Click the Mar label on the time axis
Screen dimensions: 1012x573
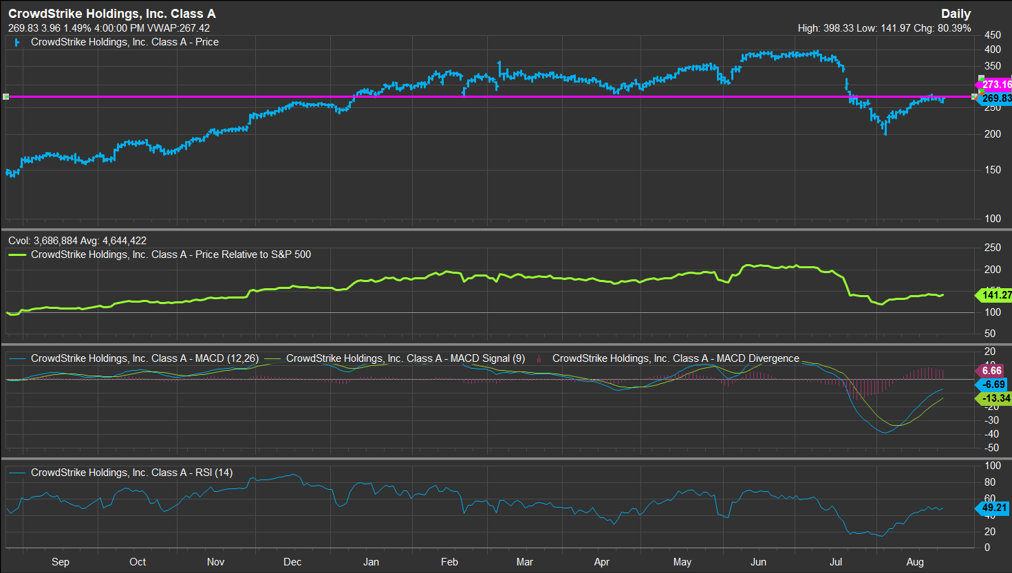coord(524,562)
